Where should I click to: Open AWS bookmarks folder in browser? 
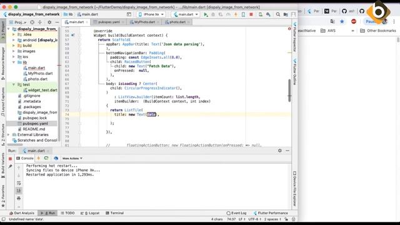point(327,31)
